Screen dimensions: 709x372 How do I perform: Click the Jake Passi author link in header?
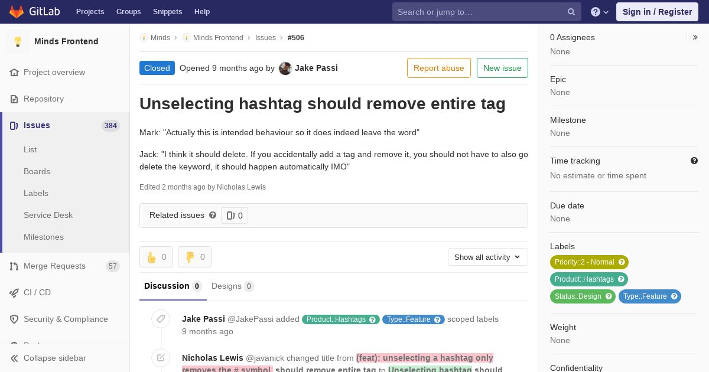[x=316, y=68]
